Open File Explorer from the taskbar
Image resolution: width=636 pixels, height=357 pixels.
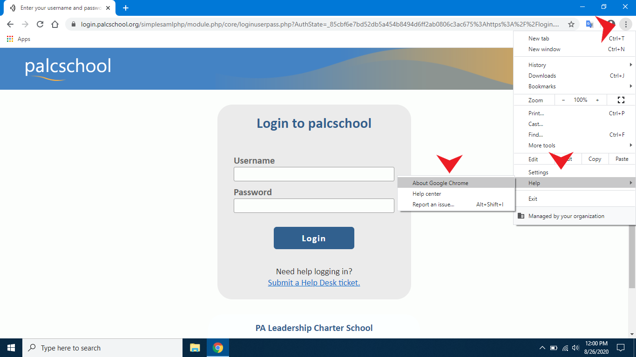195,348
